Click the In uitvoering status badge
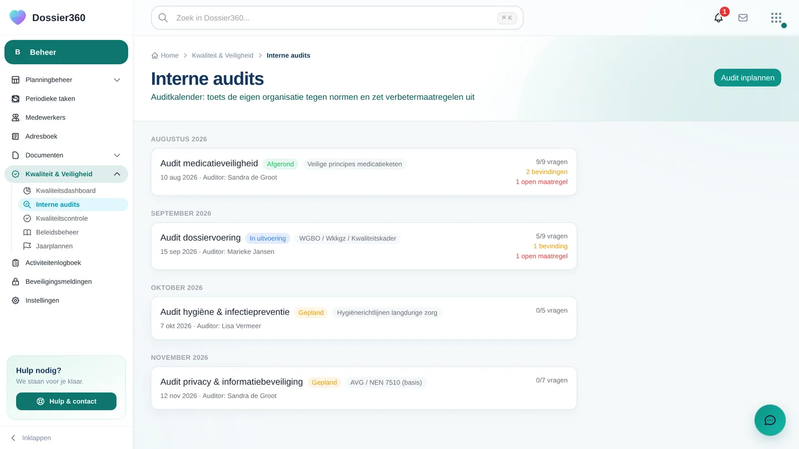 (267, 238)
